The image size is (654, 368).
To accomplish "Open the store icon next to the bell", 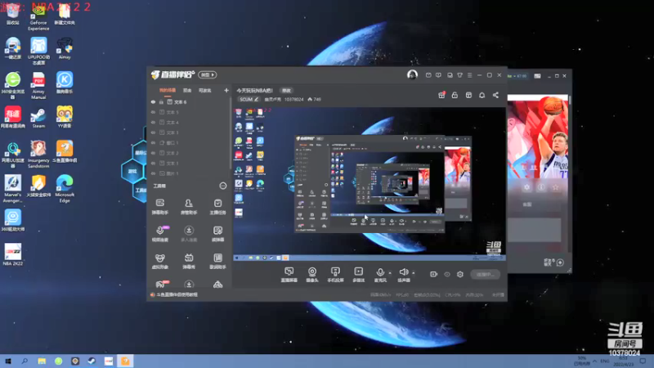I will (468, 95).
